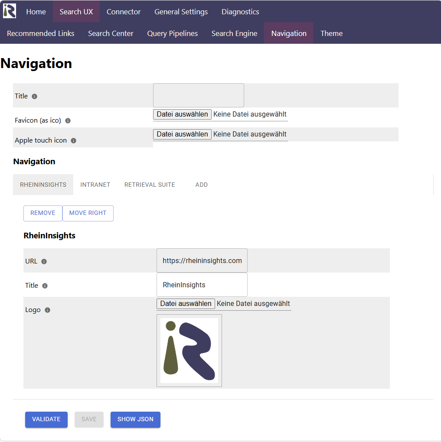Screen dimensions: 441x442
Task: Click info icon beside URL label
Action: [x=44, y=262]
